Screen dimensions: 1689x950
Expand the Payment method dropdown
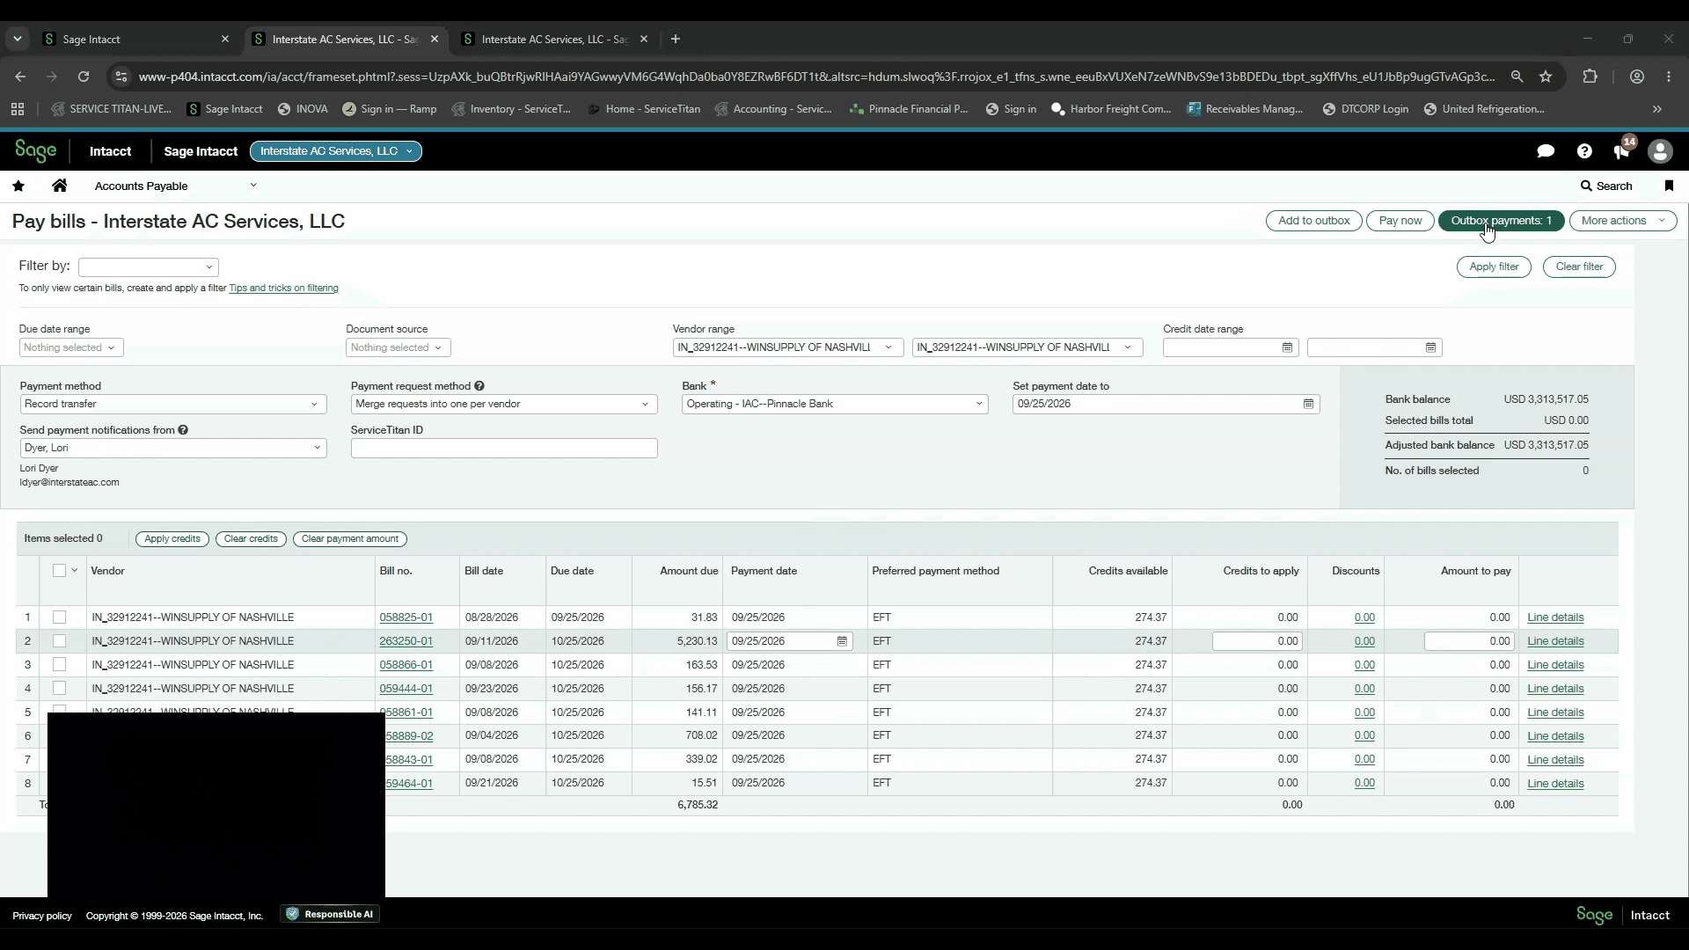pyautogui.click(x=172, y=404)
